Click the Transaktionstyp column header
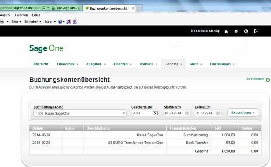Image resolution: width=271 pixels, height=167 pixels. click(188, 128)
